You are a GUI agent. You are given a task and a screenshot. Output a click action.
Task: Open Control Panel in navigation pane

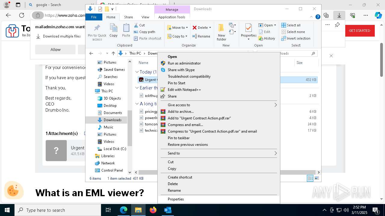pos(109,170)
